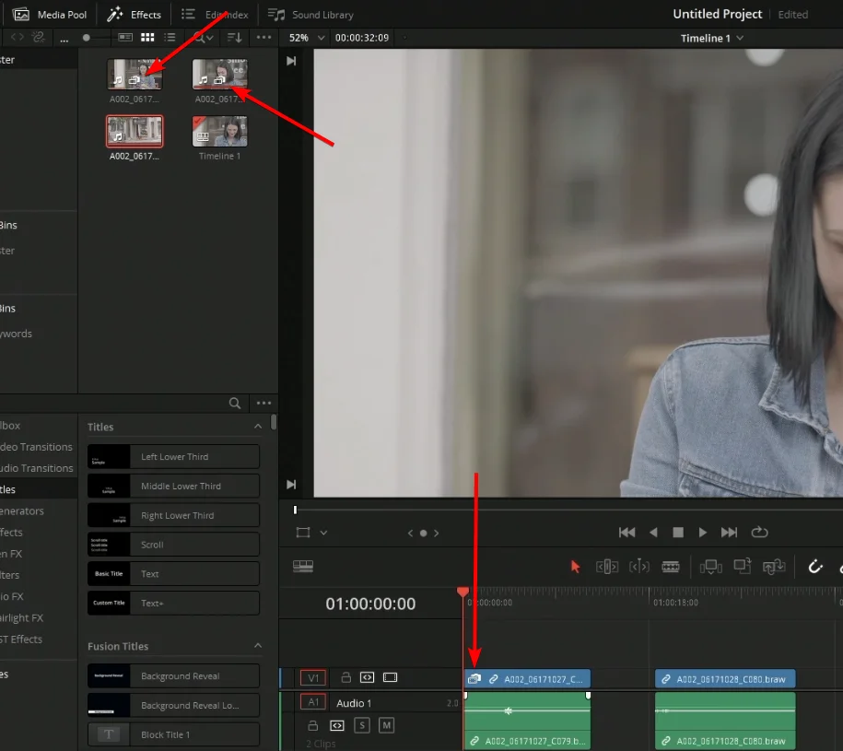This screenshot has width=843, height=751.
Task: Open media pool options three-dot menu
Action: [x=264, y=38]
